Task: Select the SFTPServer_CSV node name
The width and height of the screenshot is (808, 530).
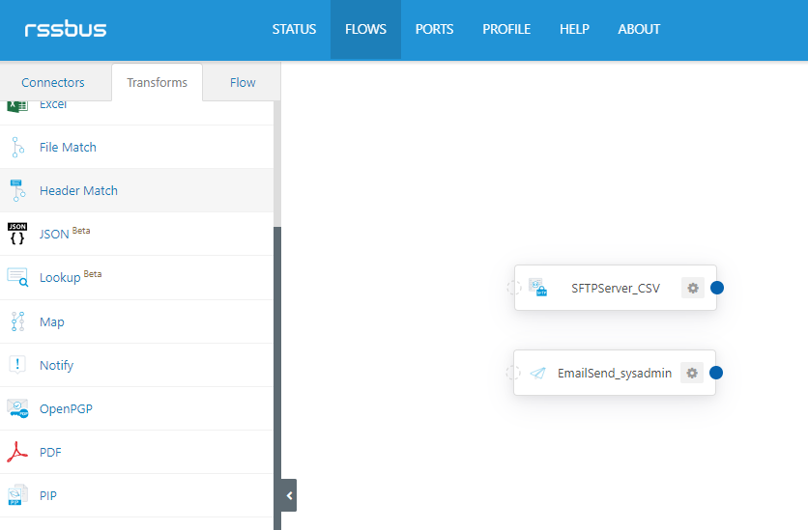Action: coord(616,288)
